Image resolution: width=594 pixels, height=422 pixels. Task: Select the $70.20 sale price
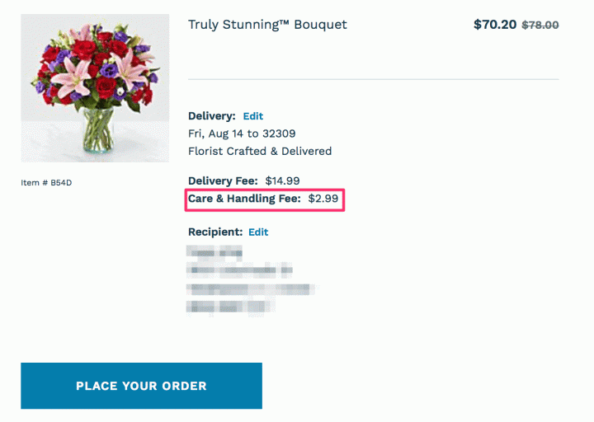pos(495,25)
